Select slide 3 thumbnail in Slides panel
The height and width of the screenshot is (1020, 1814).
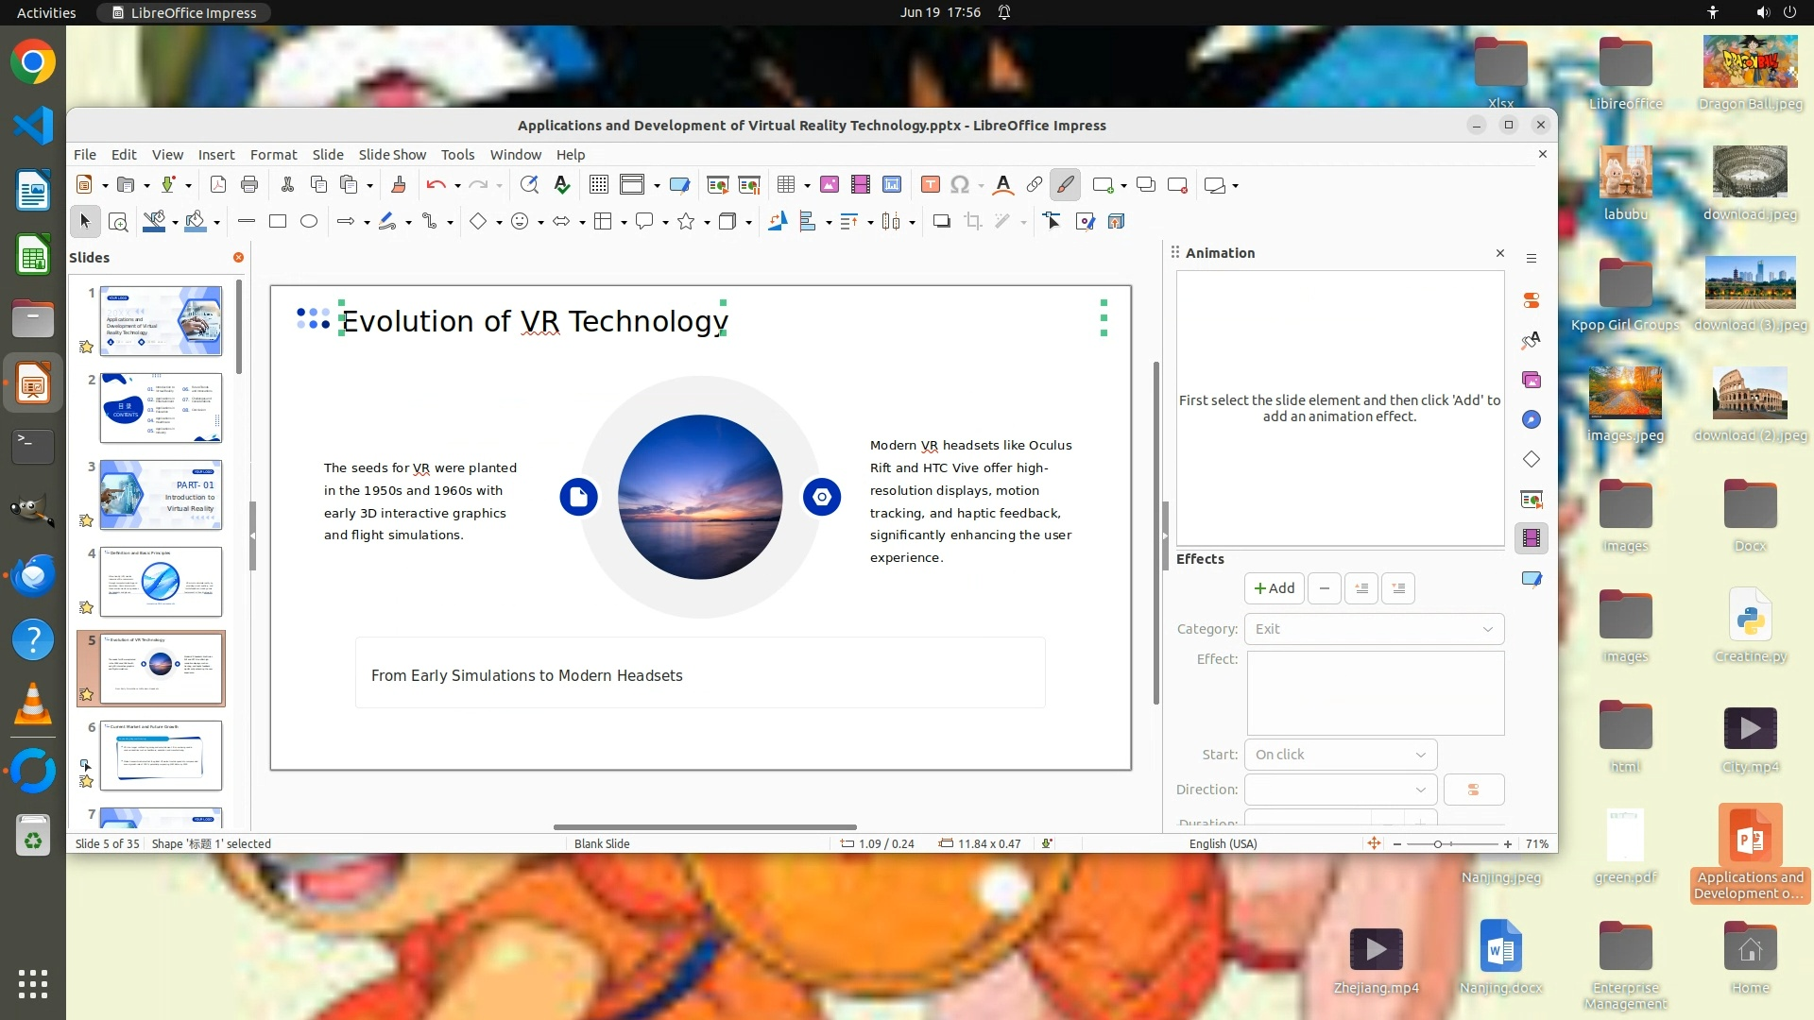161,495
